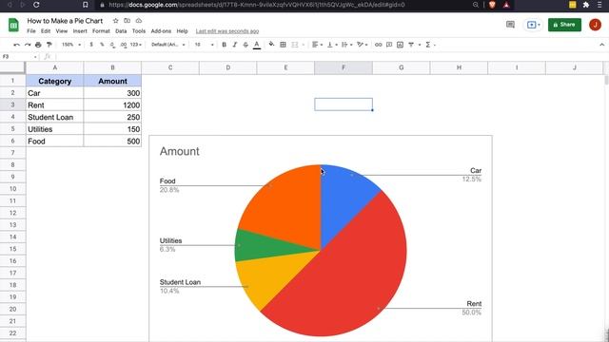Select the cell containing Student Loan
The height and width of the screenshot is (342, 609).
55,117
